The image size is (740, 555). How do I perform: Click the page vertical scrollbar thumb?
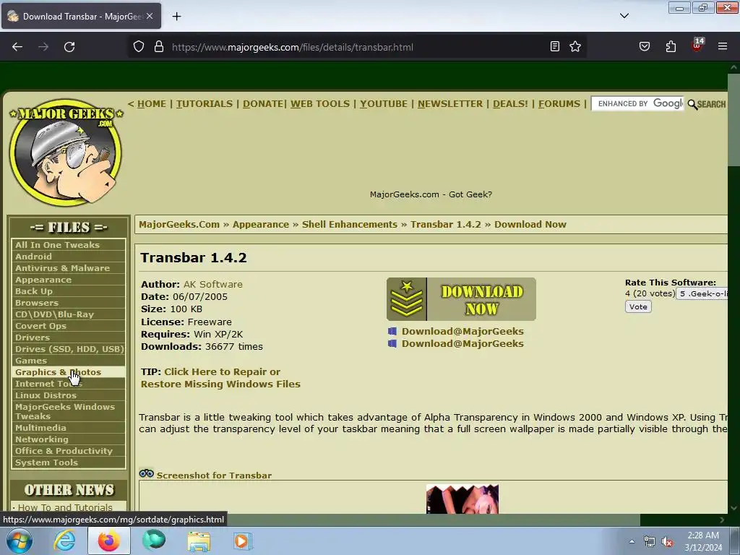pyautogui.click(x=733, y=120)
